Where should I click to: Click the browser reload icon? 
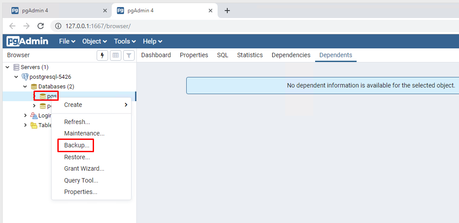(x=41, y=26)
